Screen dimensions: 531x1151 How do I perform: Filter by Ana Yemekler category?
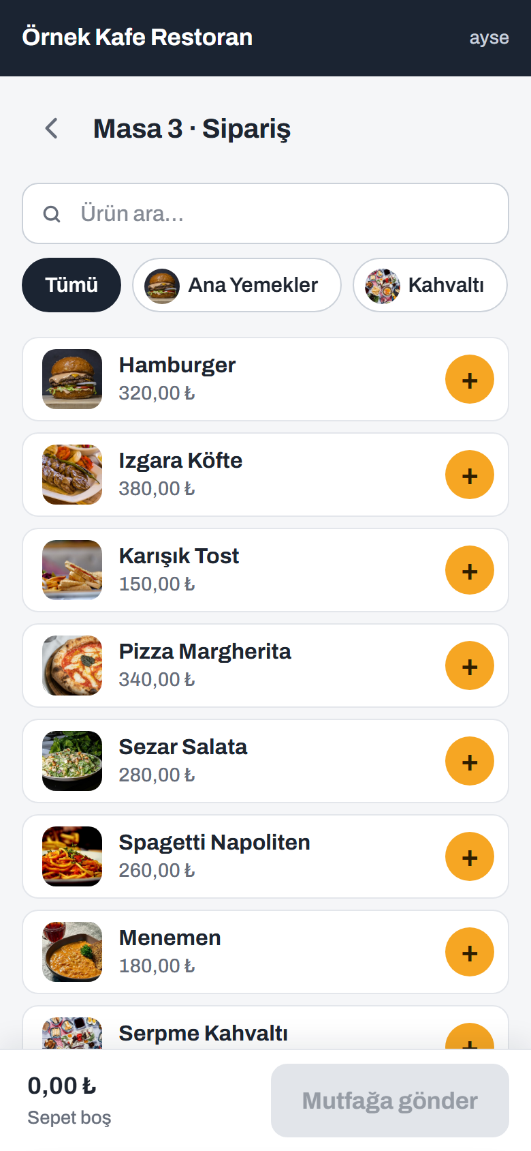pyautogui.click(x=237, y=285)
